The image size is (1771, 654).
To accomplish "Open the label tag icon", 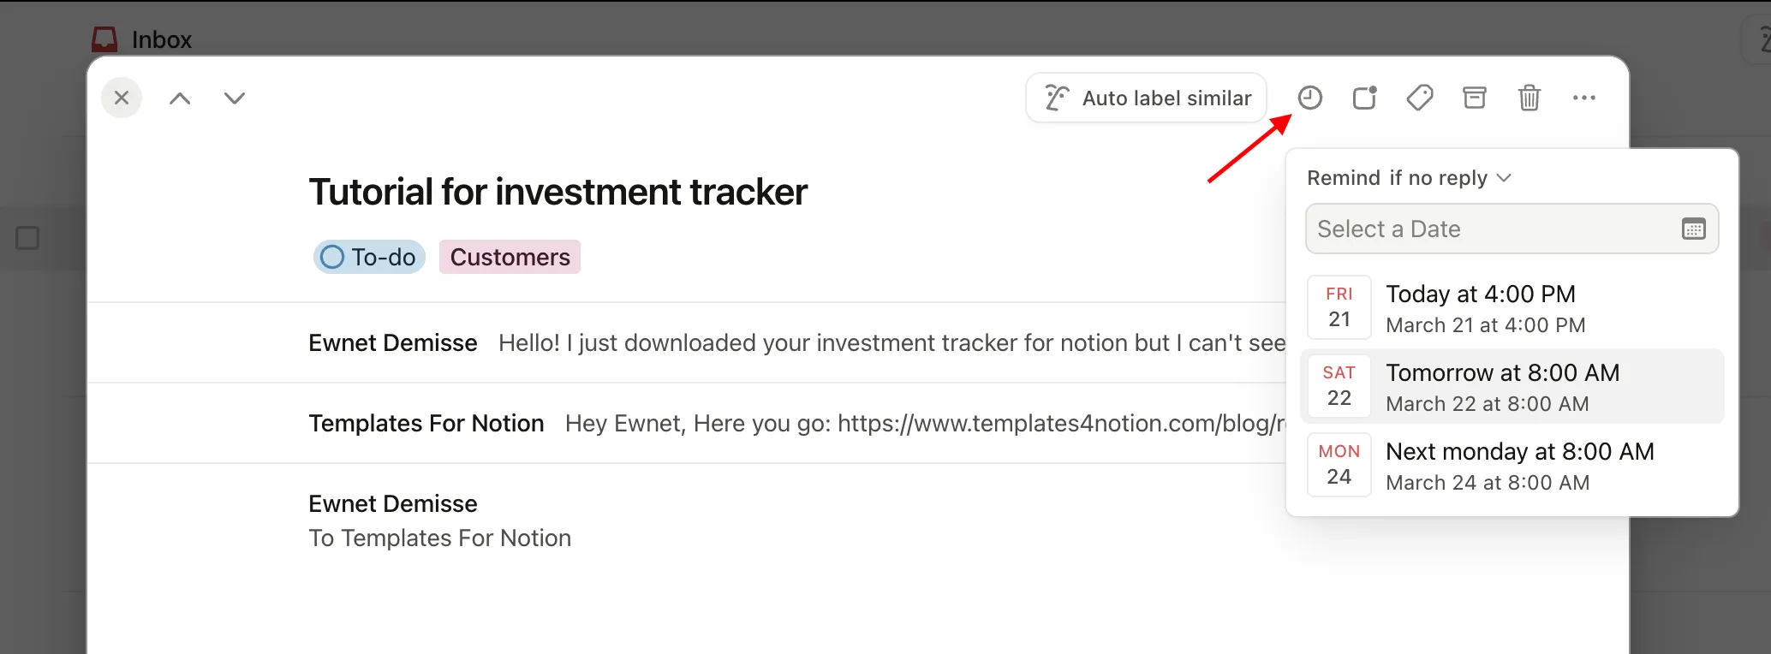I will point(1419,98).
